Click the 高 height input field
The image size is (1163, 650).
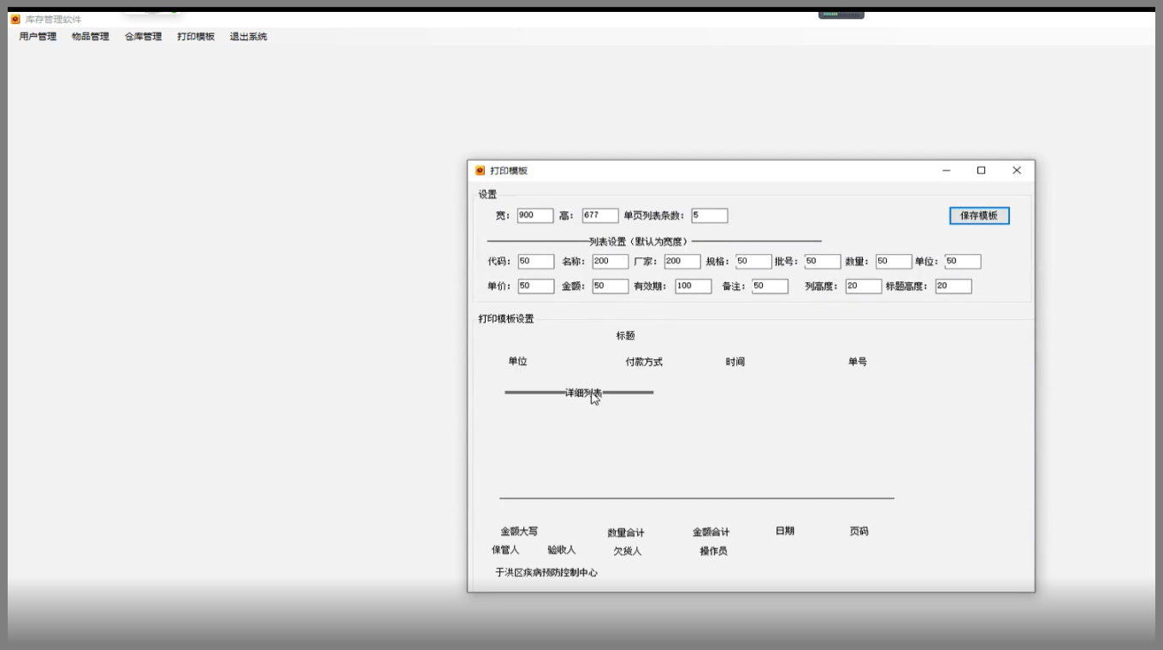pos(599,216)
